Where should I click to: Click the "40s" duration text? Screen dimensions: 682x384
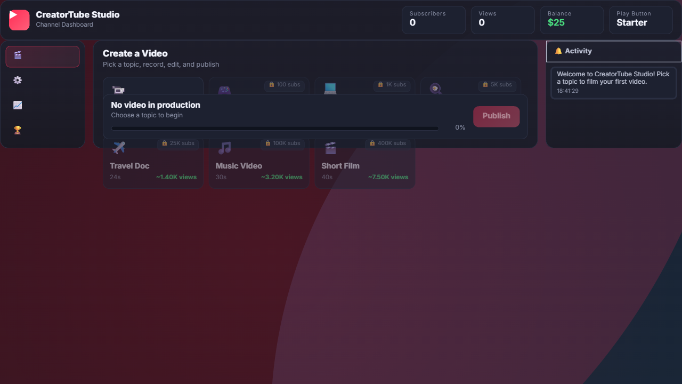(x=327, y=177)
